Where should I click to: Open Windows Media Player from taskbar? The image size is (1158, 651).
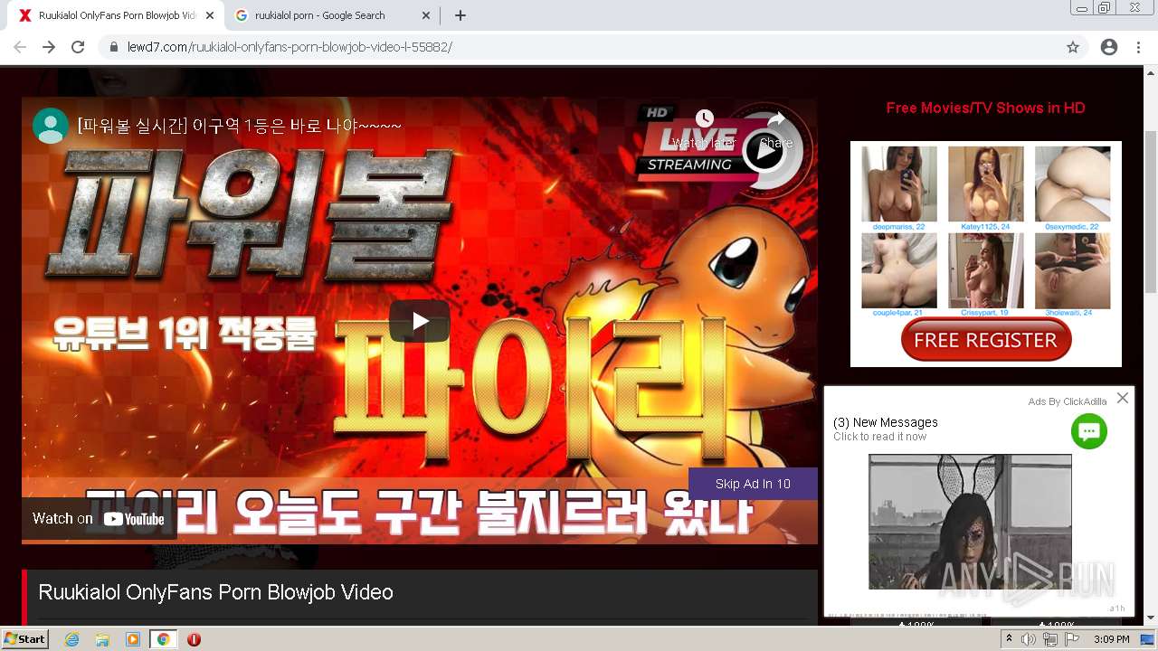pos(133,639)
